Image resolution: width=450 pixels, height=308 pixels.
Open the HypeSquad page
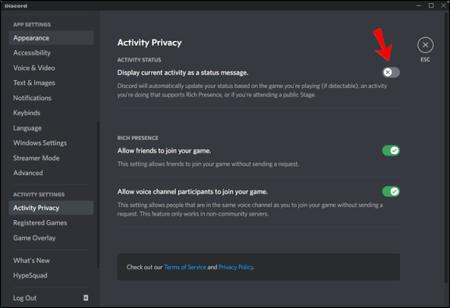(x=51, y=275)
